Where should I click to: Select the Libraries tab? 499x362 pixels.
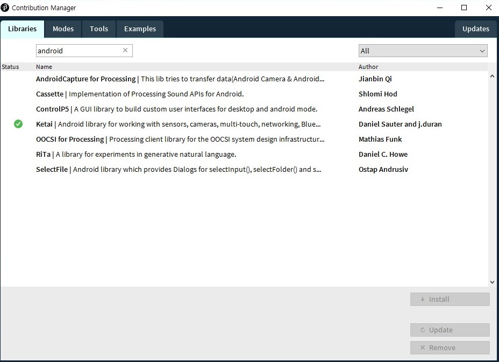22,29
